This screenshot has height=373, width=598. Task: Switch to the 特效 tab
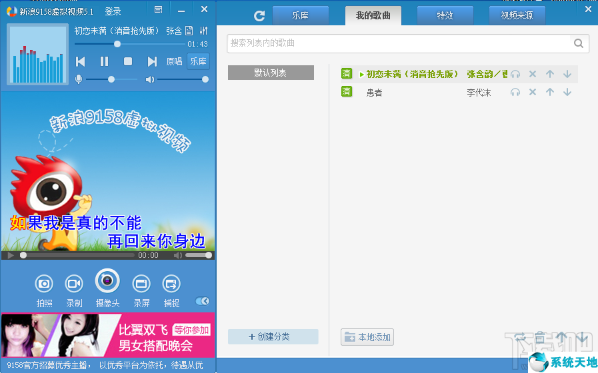(445, 15)
